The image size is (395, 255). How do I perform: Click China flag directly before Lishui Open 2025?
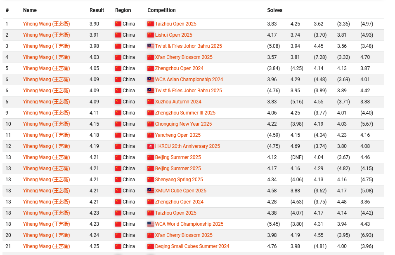pos(151,35)
